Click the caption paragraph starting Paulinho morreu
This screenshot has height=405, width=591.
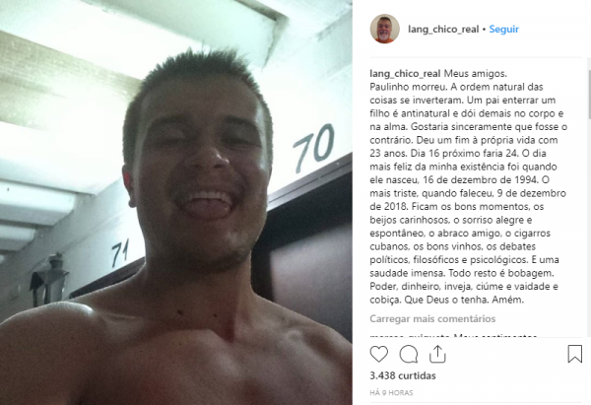[469, 193]
